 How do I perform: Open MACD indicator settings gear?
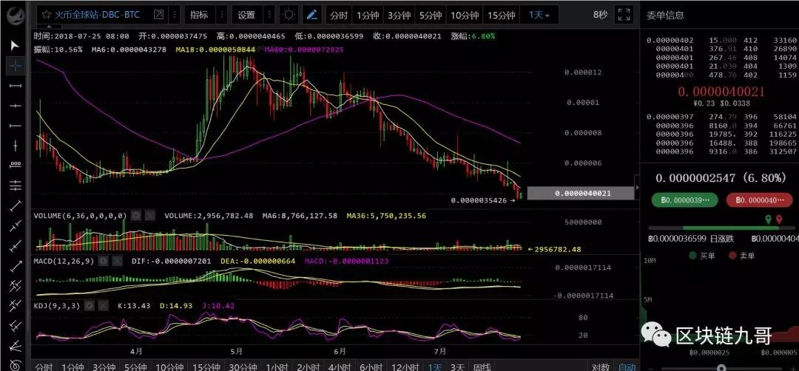pyautogui.click(x=104, y=261)
